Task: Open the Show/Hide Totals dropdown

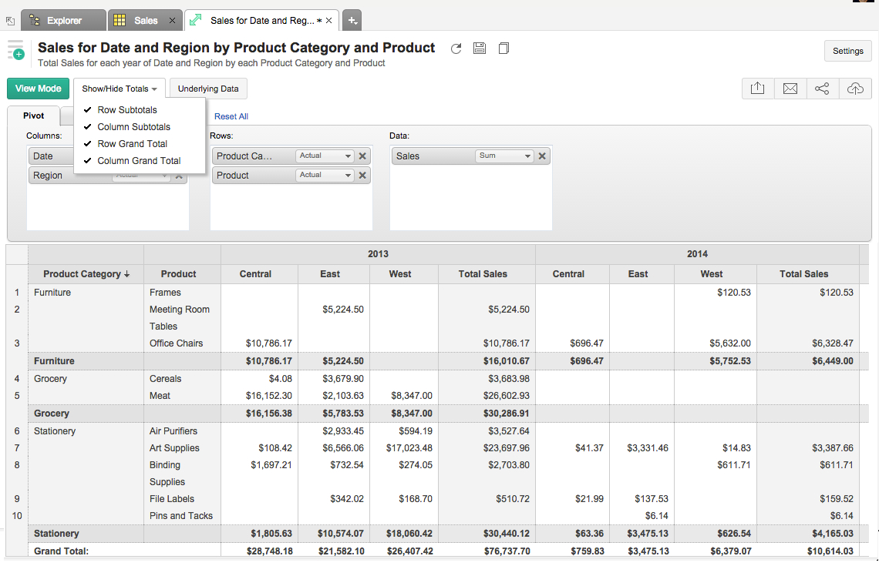Action: (120, 89)
